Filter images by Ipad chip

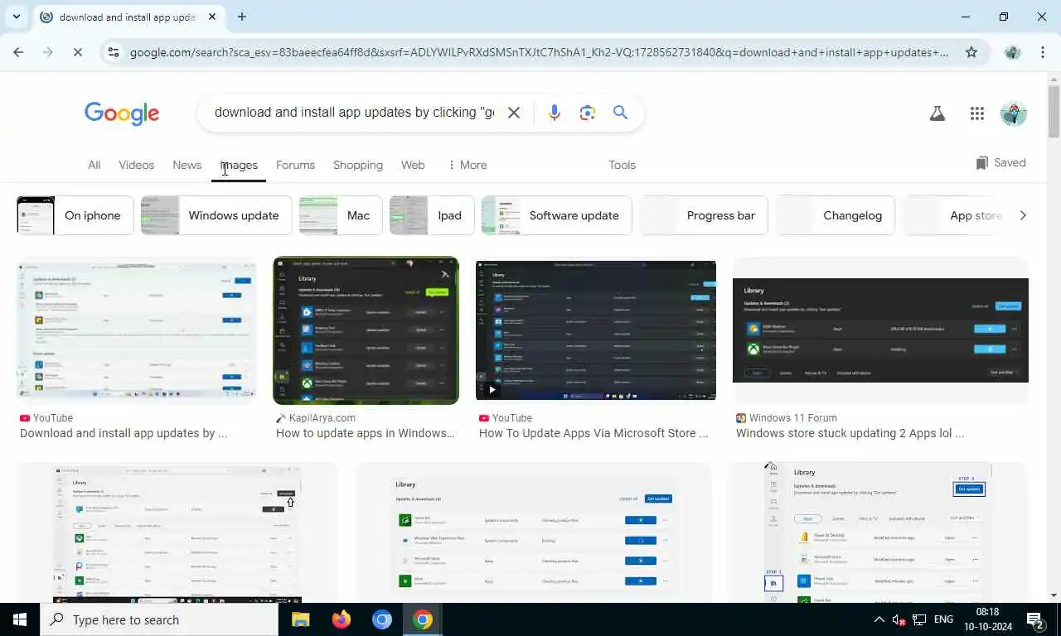pyautogui.click(x=432, y=215)
